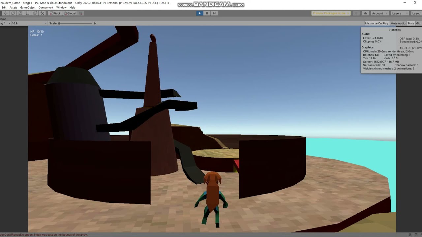Toggle Mute Audio in Game view
The height and width of the screenshot is (237, 422).
398,23
